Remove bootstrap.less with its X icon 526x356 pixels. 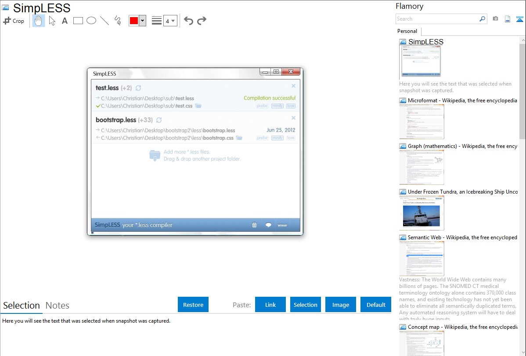(294, 118)
